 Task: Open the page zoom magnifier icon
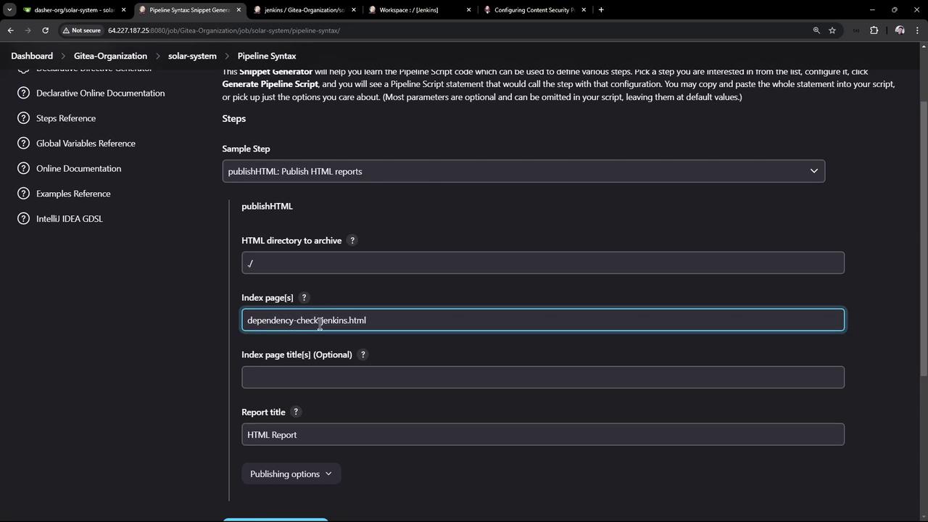pyautogui.click(x=816, y=30)
